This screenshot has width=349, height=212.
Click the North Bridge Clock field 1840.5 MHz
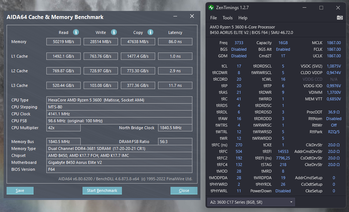(x=175, y=128)
